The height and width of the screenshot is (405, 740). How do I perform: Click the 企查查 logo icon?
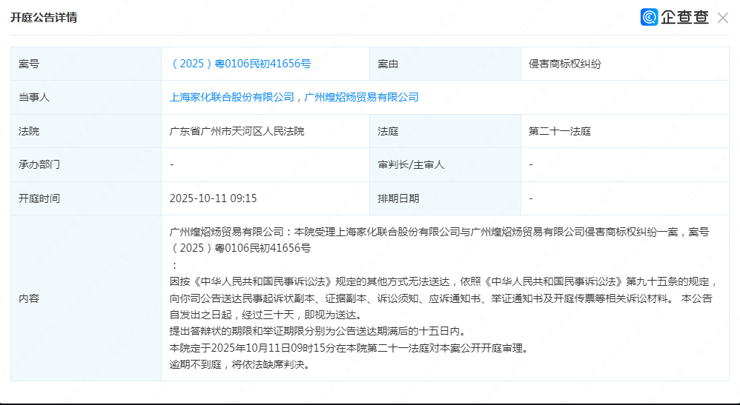[649, 18]
